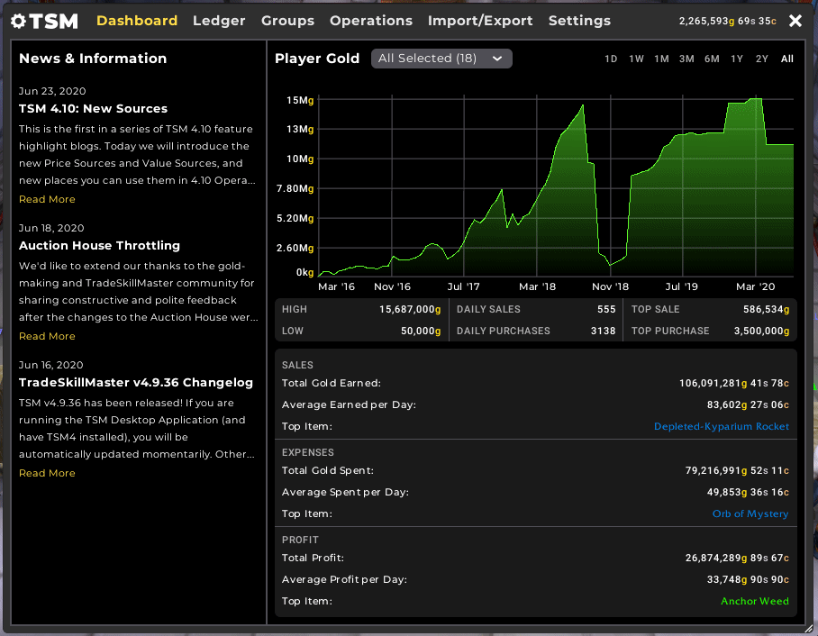
Task: Read More on TSM 4.10 New Sources
Action: (x=47, y=199)
